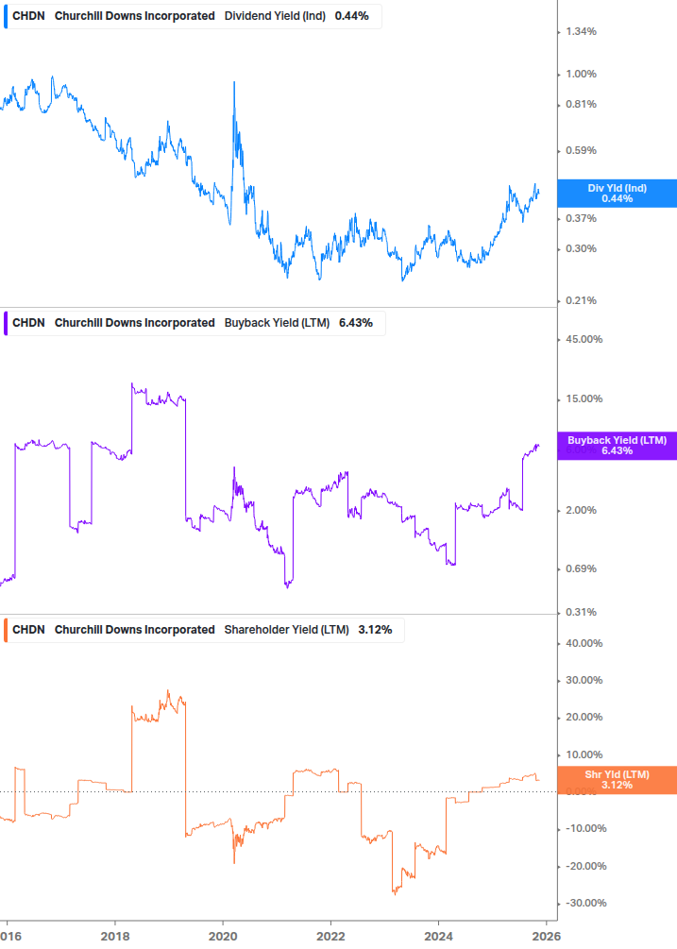This screenshot has width=677, height=949.
Task: Click the 20.00% shareholder yield axis label
Action: pos(584,718)
